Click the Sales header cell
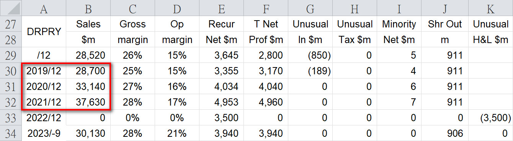This screenshot has height=141, width=513. pyautogui.click(x=88, y=24)
